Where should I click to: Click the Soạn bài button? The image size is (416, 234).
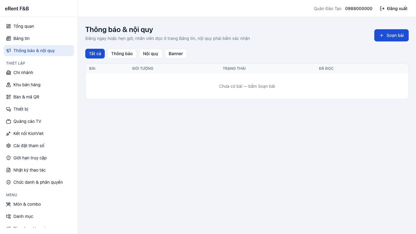[391, 35]
